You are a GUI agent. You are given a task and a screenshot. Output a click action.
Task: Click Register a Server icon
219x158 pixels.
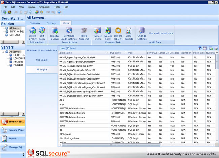pyautogui.click(x=55, y=30)
